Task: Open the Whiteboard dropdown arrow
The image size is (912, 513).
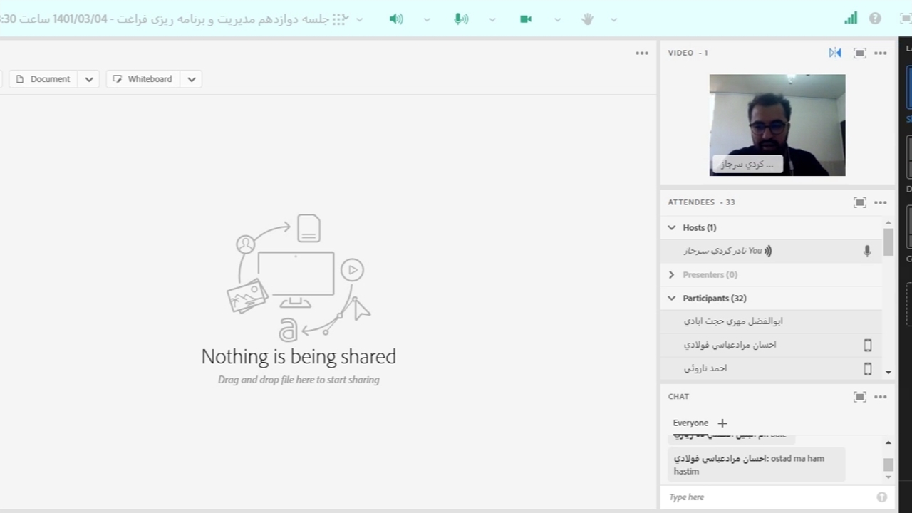Action: coord(192,79)
